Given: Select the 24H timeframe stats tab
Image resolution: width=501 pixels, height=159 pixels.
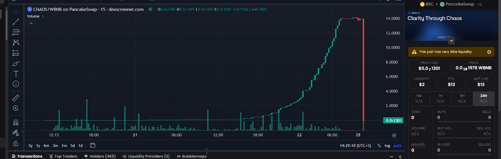Looking at the screenshot, I should click(484, 99).
